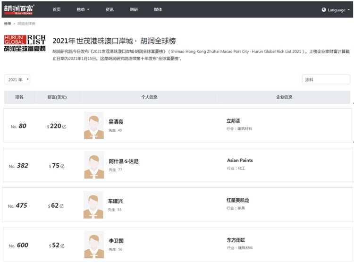Click 先生 55 under 车建兴
Viewport: 354px width, 262px height.
[x=115, y=210]
